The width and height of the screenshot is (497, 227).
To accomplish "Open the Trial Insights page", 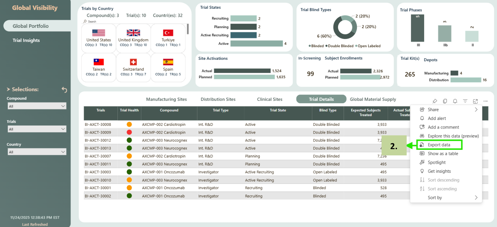I will coord(26,40).
